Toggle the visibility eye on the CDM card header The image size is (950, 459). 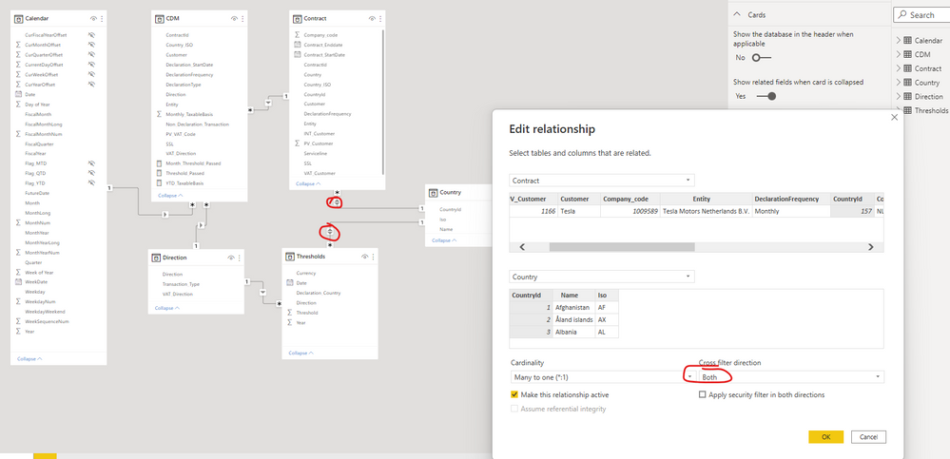pyautogui.click(x=234, y=19)
